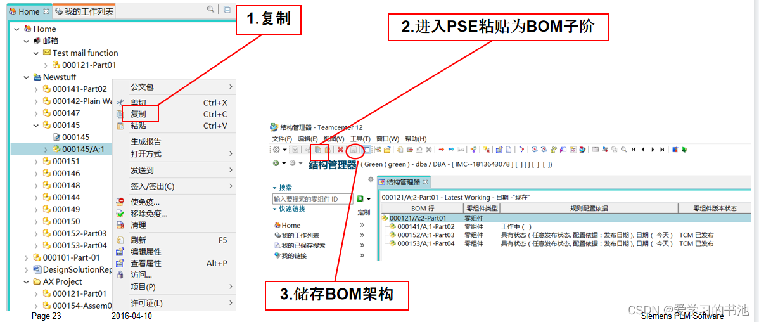Click the green search button beside ID field
This screenshot has height=322, width=759.
[x=360, y=199]
